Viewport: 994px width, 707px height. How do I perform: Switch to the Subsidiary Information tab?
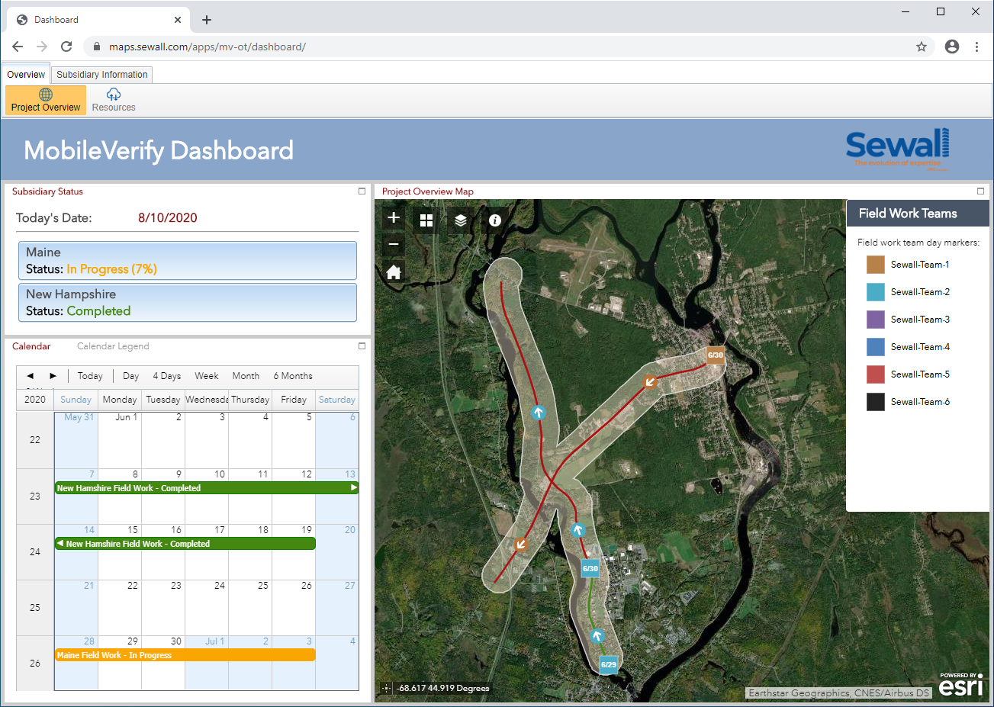tap(101, 74)
